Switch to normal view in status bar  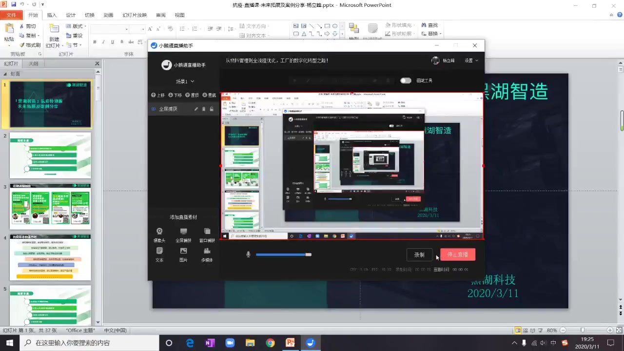click(518, 330)
